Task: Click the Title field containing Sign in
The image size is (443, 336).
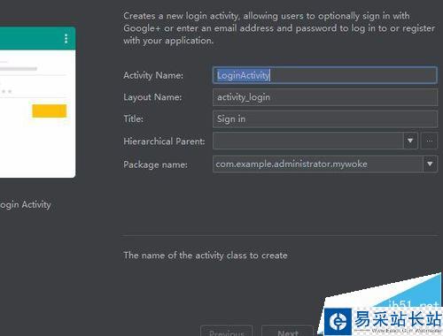Action: tap(325, 119)
